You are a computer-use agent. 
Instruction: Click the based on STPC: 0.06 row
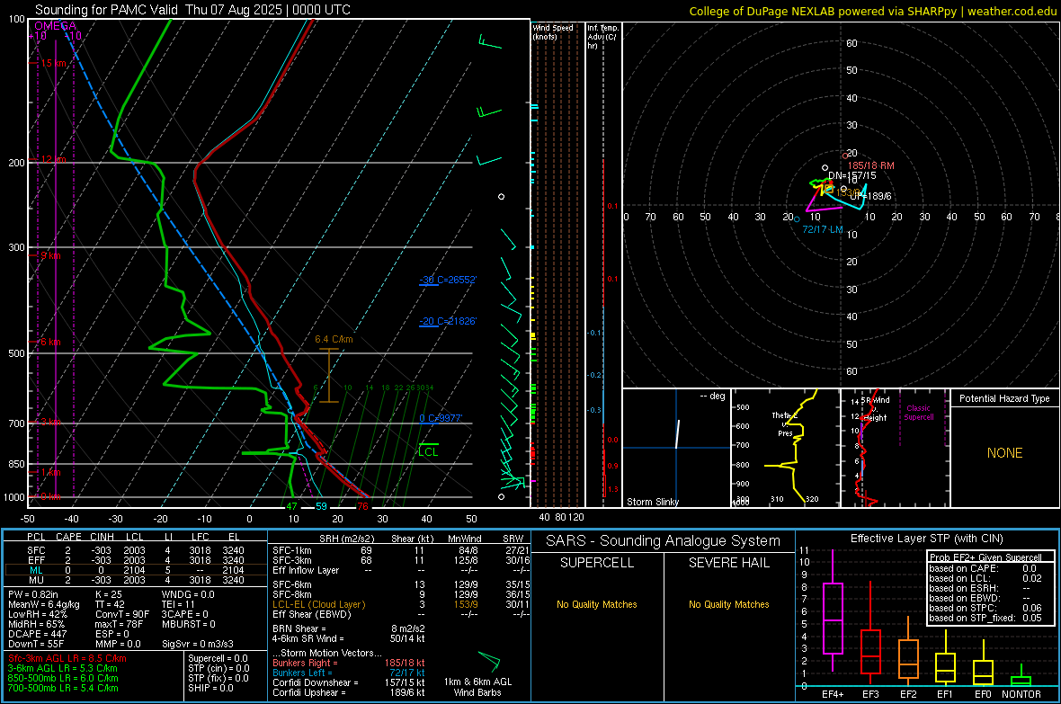click(x=985, y=608)
